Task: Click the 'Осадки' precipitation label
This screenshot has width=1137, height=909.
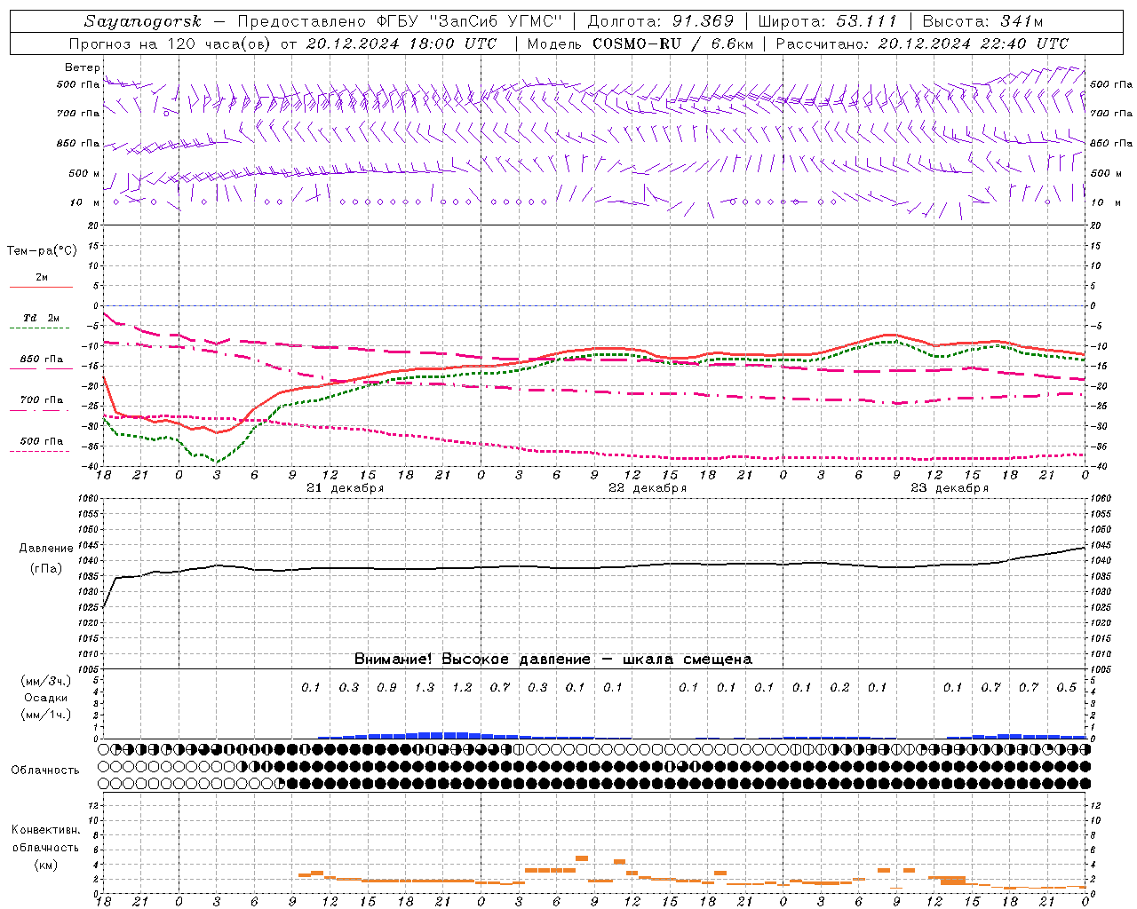Action: point(45,698)
